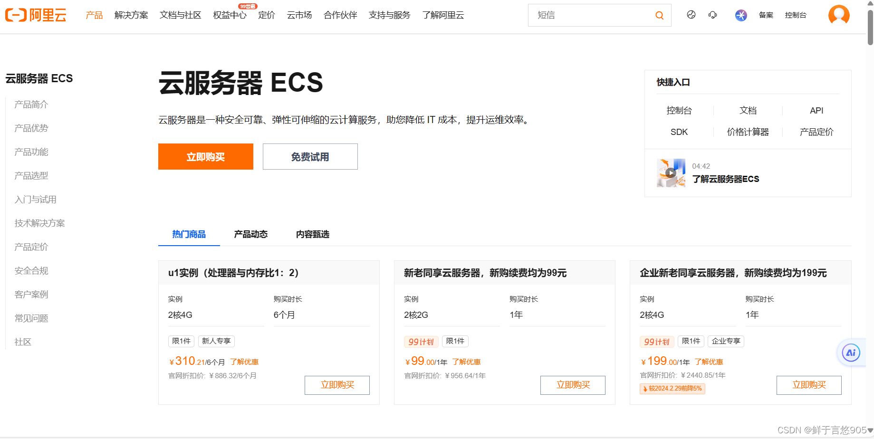
Task: Click the 备案 link in the header
Action: pos(766,15)
